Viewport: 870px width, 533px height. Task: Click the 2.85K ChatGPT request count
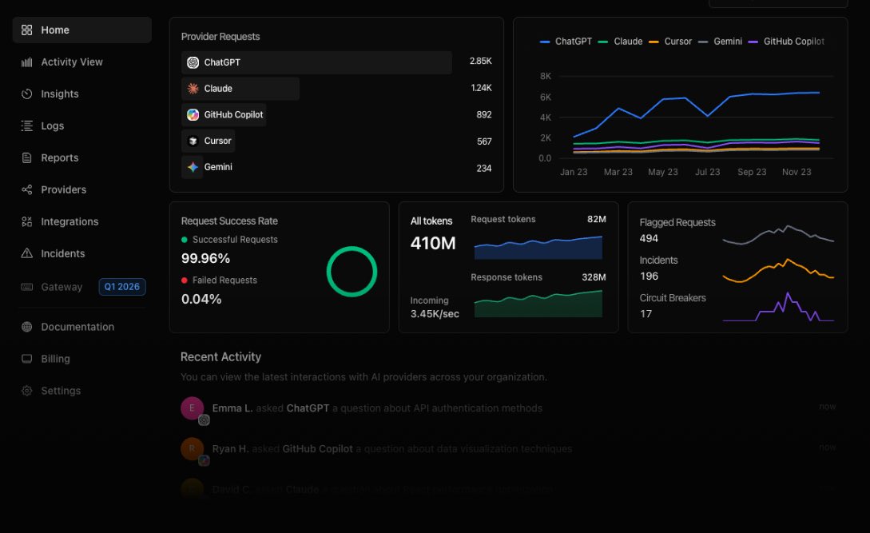pos(480,61)
